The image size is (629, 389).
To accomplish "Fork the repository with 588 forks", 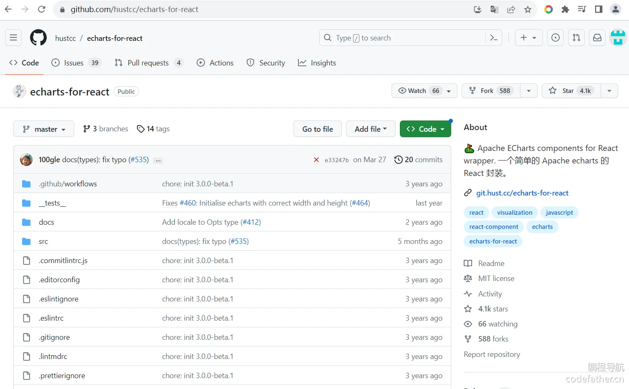I will tap(491, 91).
